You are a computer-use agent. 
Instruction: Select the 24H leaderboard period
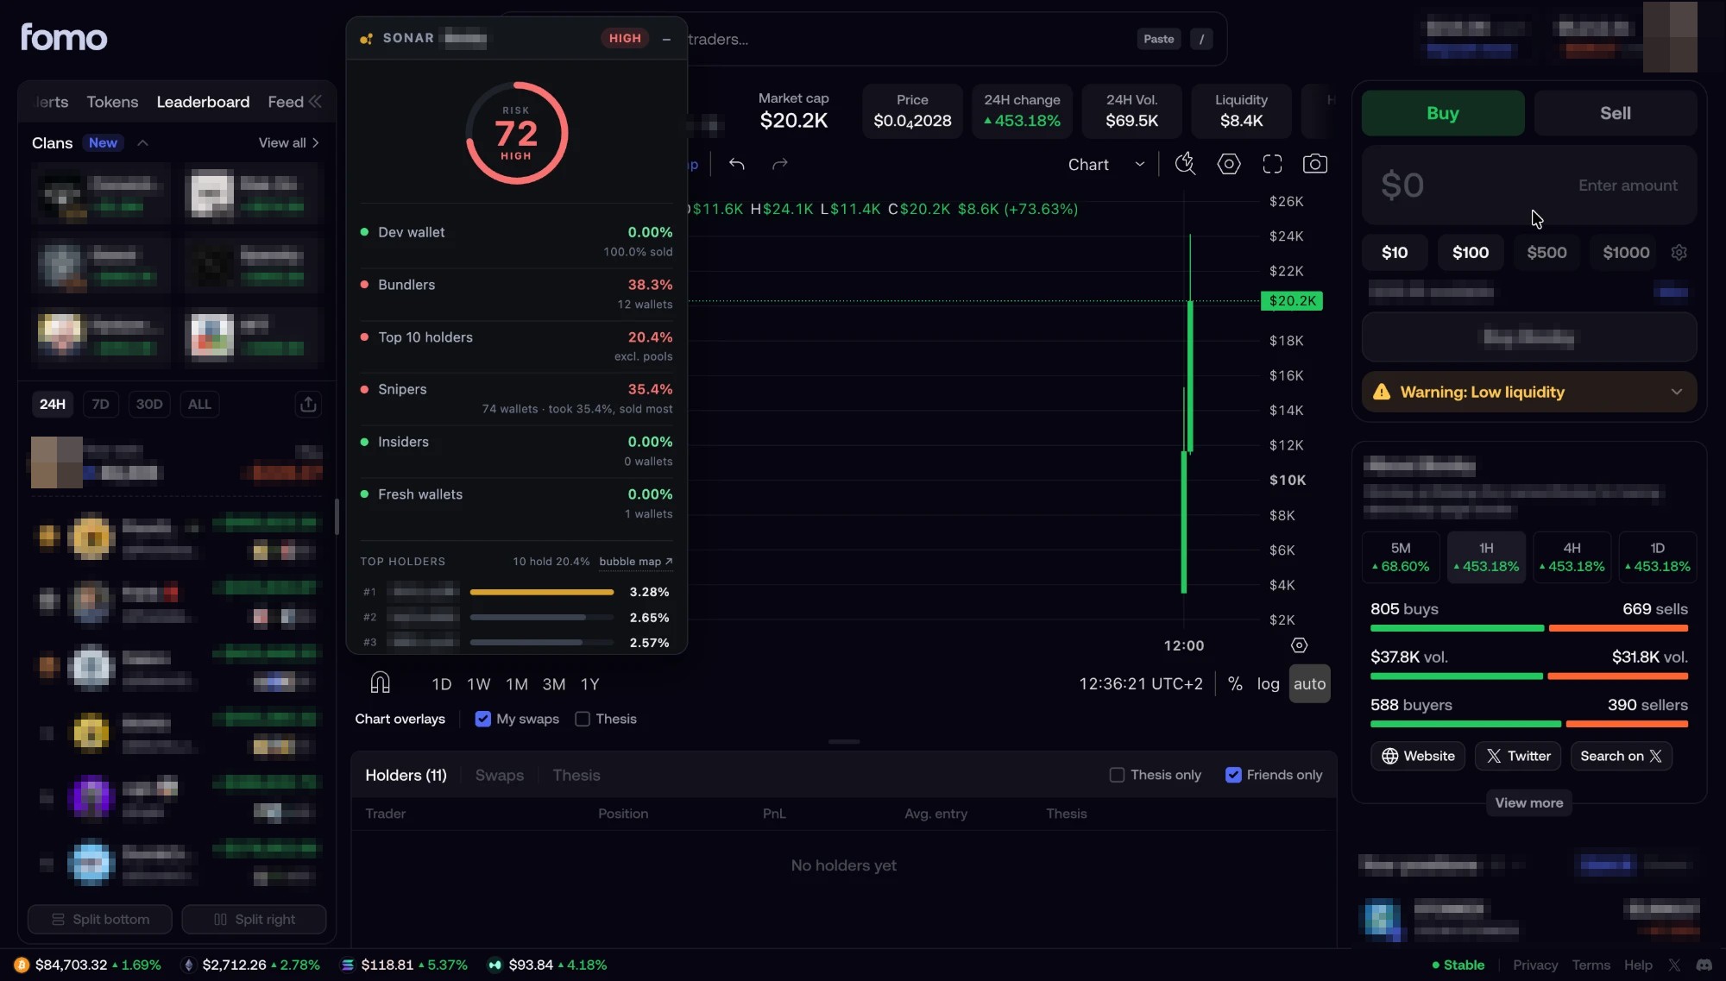click(x=53, y=404)
